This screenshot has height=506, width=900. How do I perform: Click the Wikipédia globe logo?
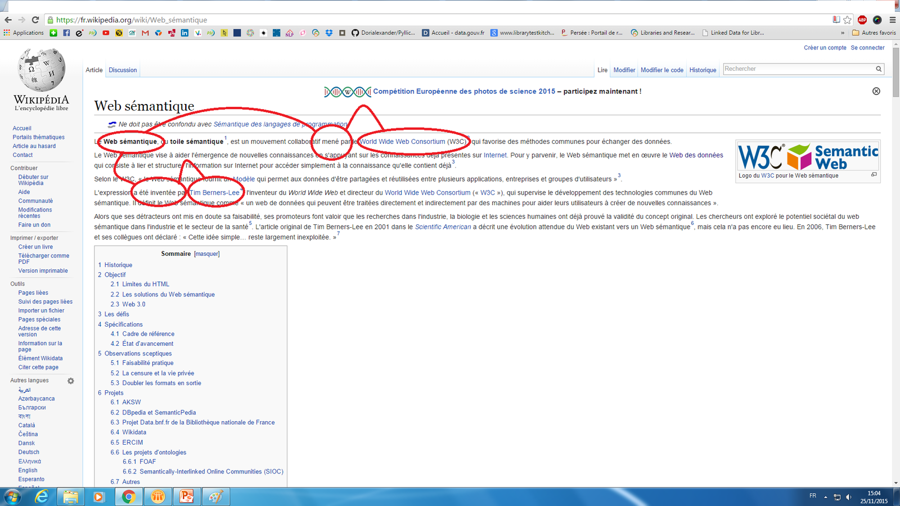42,70
